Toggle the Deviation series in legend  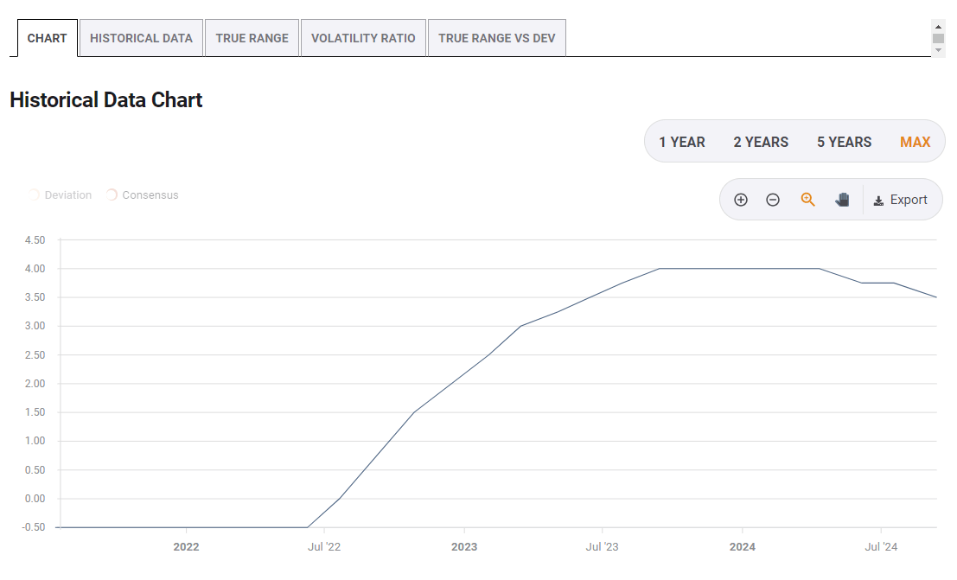coord(61,195)
